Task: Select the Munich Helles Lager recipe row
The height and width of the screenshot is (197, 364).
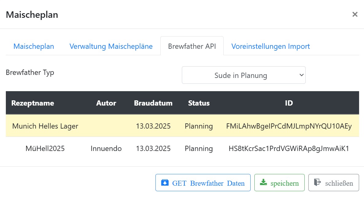Action: click(x=45, y=126)
